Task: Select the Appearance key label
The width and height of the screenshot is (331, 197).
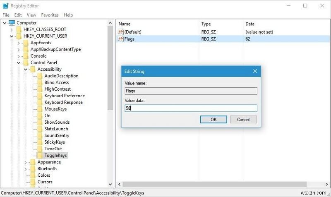Action: click(x=49, y=162)
